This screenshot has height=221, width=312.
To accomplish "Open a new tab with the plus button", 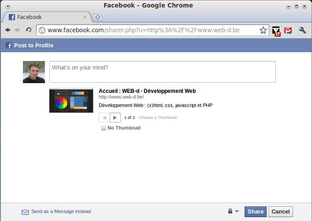I will click(97, 18).
